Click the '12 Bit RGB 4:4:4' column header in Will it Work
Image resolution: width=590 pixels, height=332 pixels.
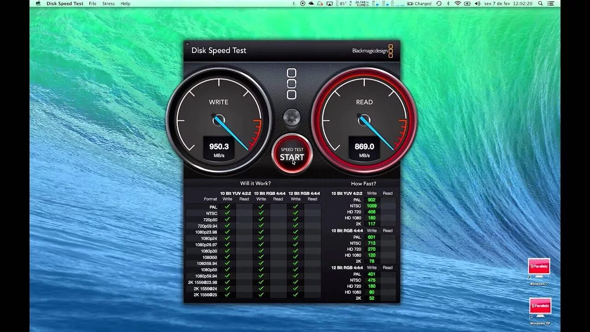[304, 193]
